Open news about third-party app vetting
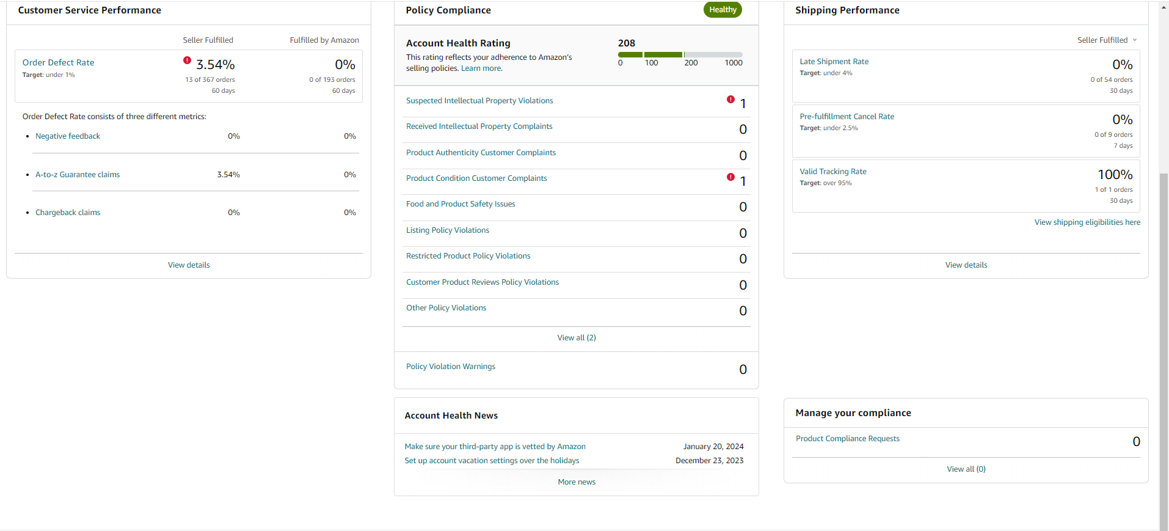 click(495, 447)
